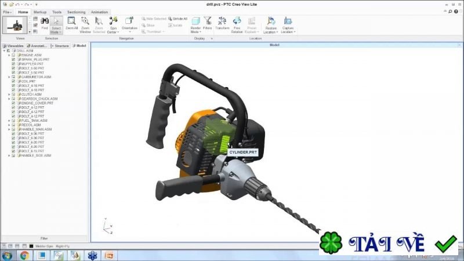Expand the HANDLE_SIDE.ASM node

[9, 155]
